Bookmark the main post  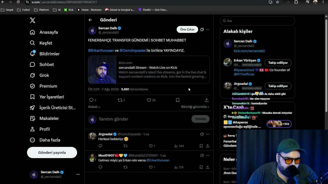coord(178,100)
